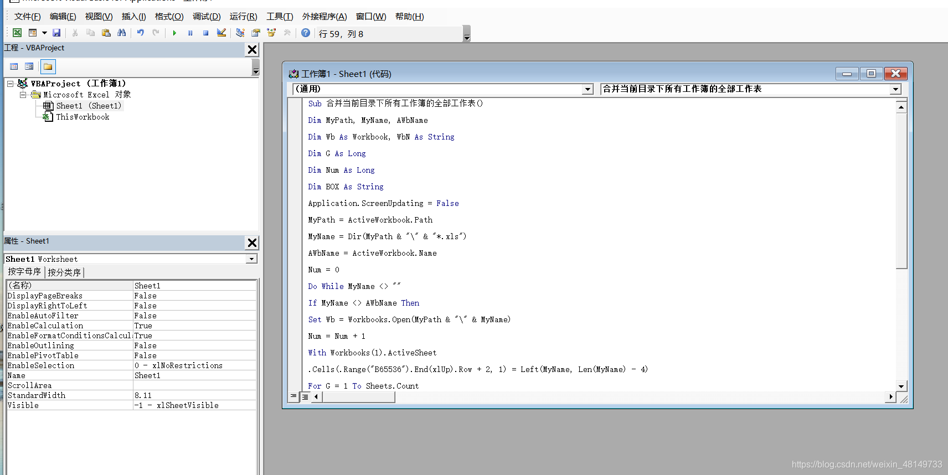Open Find with the binoculars icon
The width and height of the screenshot is (948, 475).
click(x=122, y=33)
